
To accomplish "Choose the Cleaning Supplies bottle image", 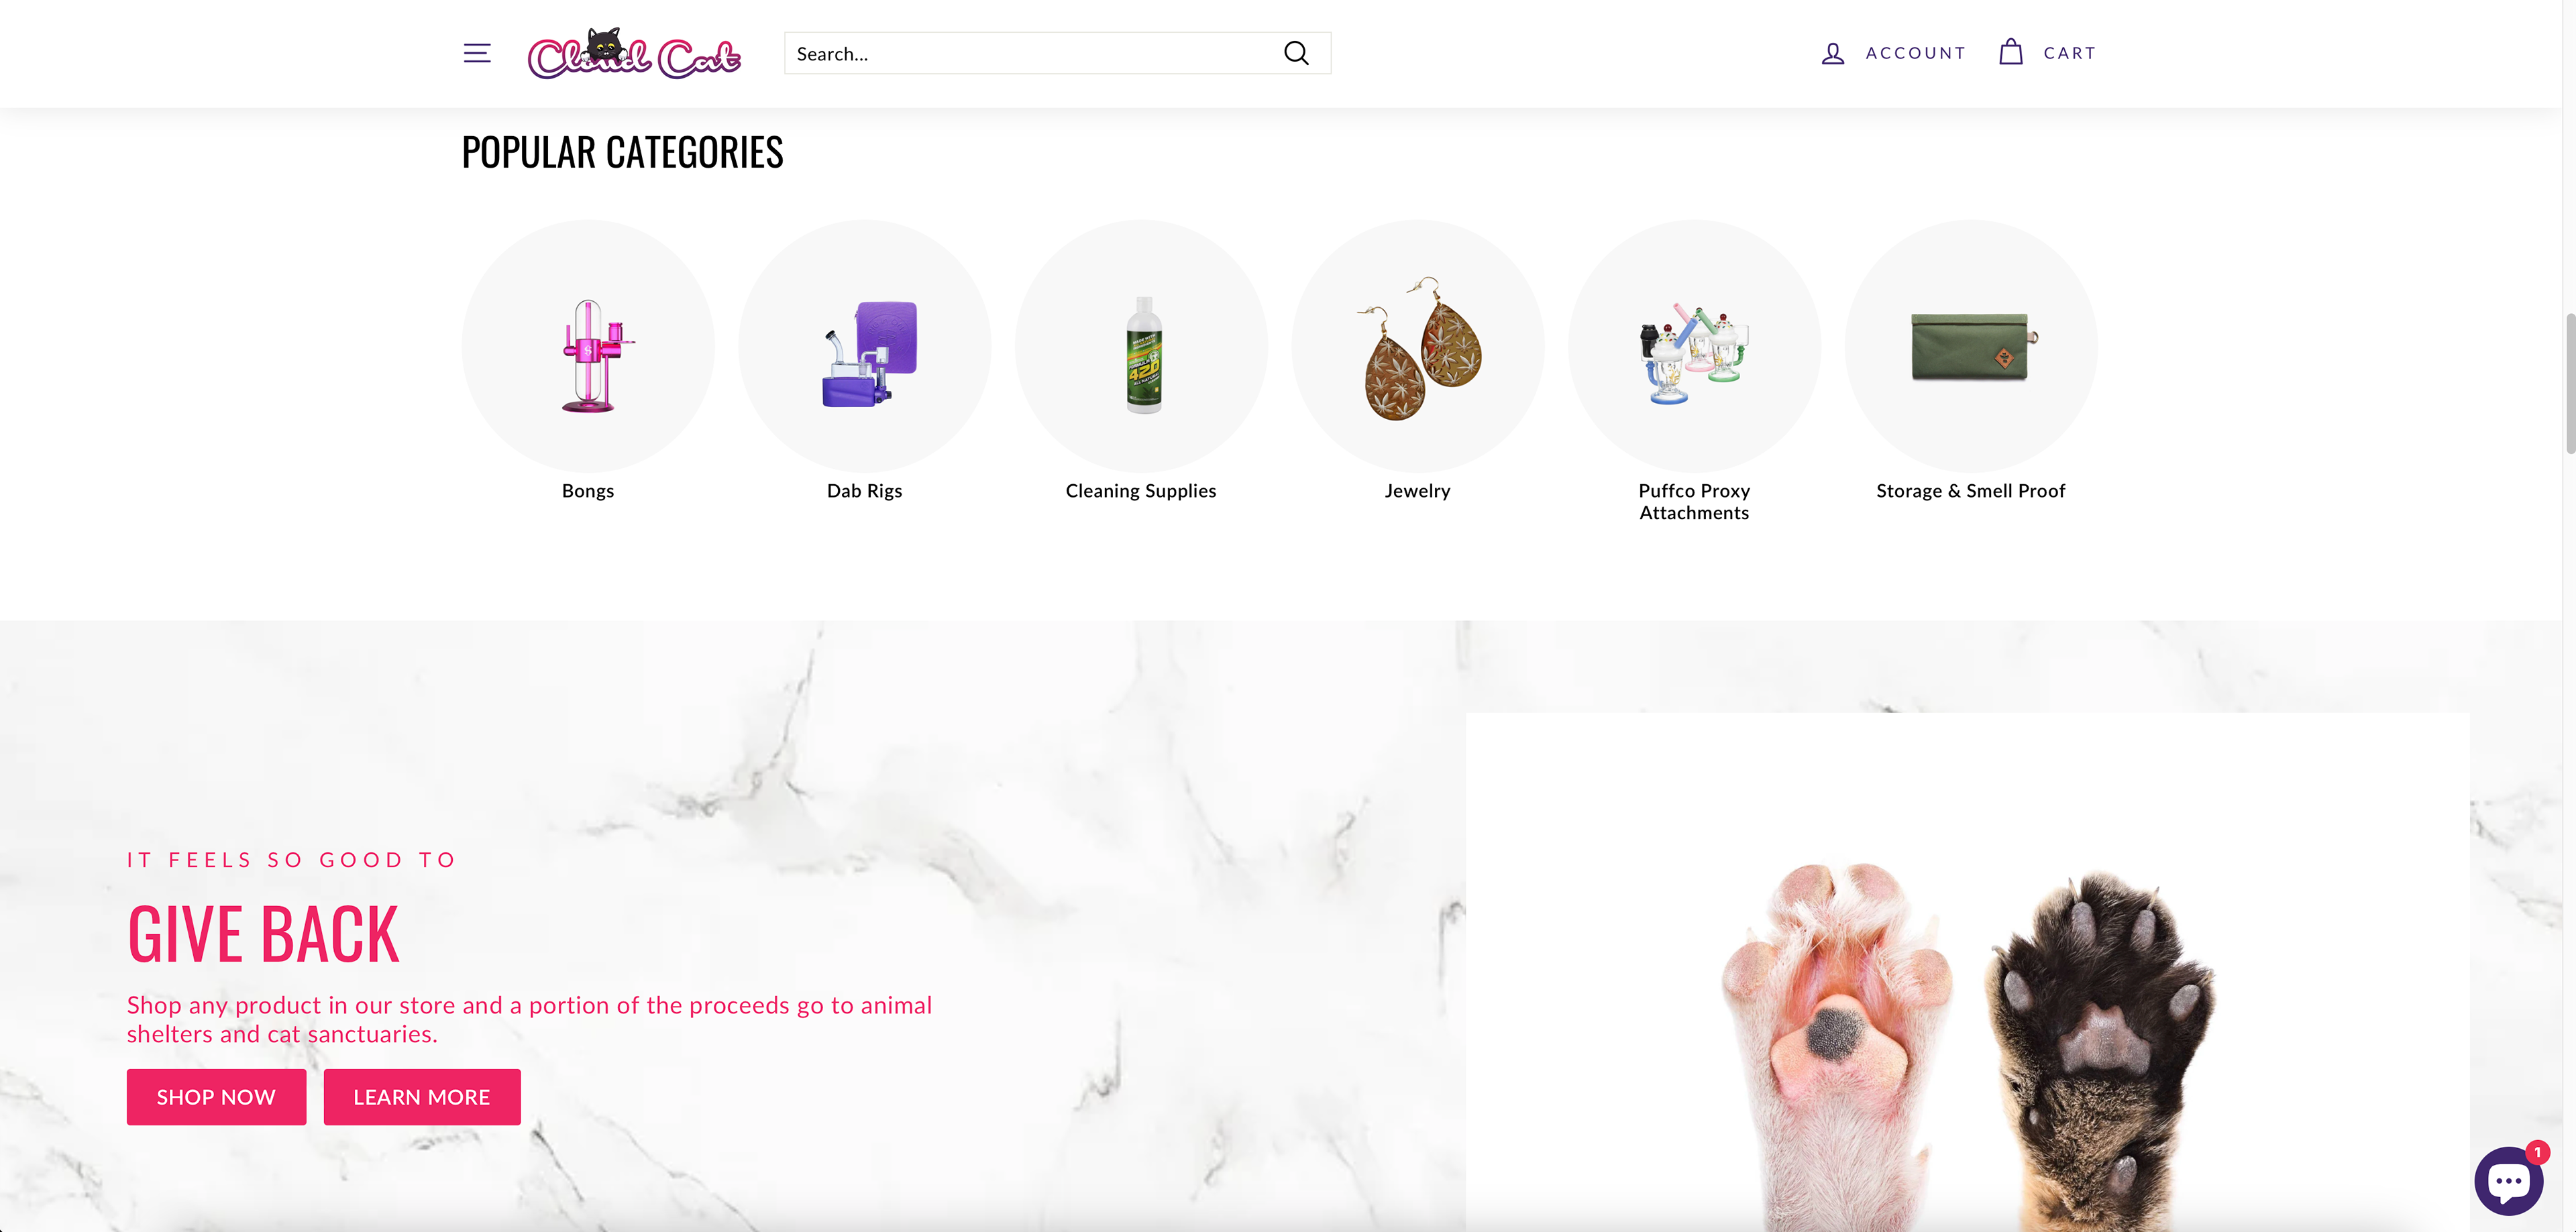I will (1141, 346).
